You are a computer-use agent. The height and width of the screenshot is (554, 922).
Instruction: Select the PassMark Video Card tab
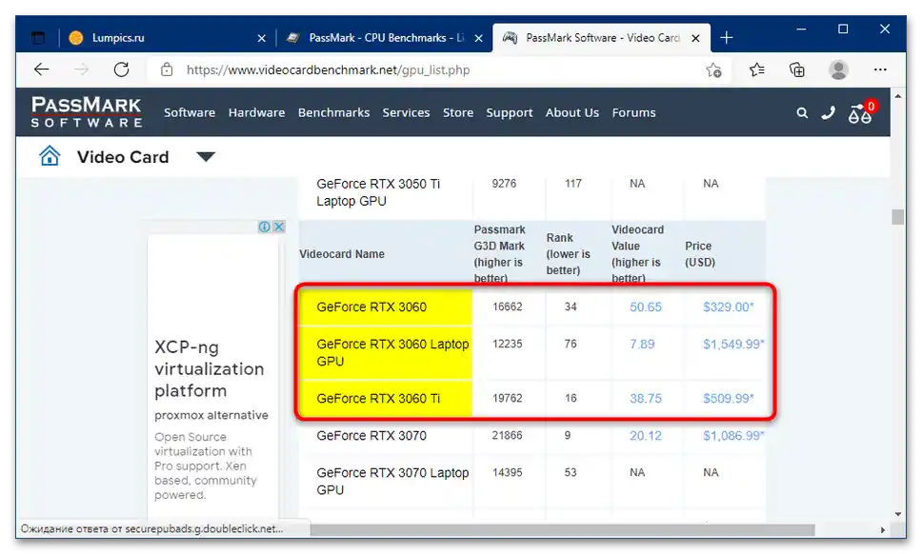click(x=601, y=38)
